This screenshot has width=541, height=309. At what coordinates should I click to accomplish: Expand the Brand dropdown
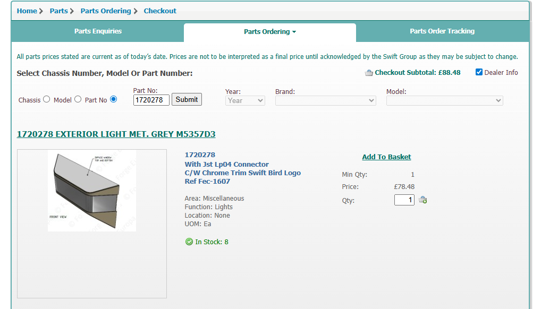tap(325, 100)
